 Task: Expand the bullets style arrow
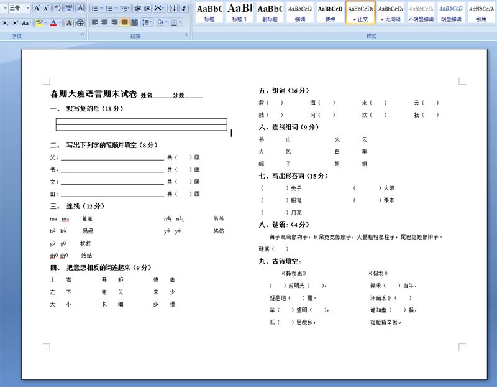101,8
